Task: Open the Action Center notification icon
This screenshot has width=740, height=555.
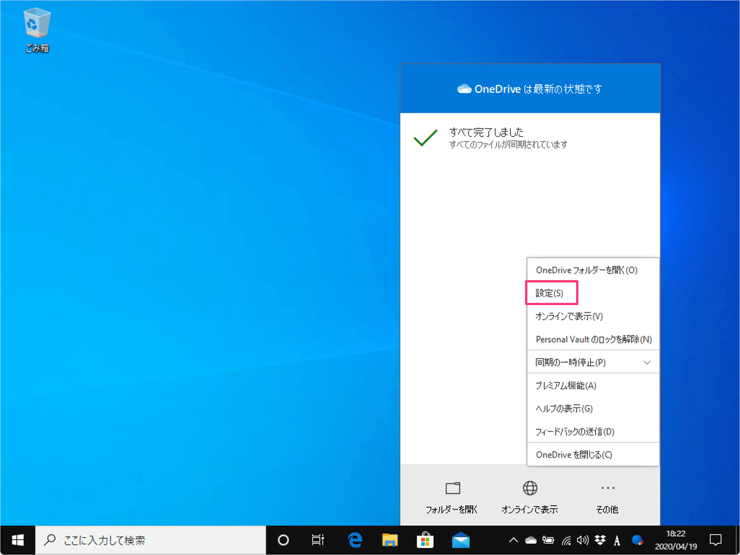Action: (715, 540)
